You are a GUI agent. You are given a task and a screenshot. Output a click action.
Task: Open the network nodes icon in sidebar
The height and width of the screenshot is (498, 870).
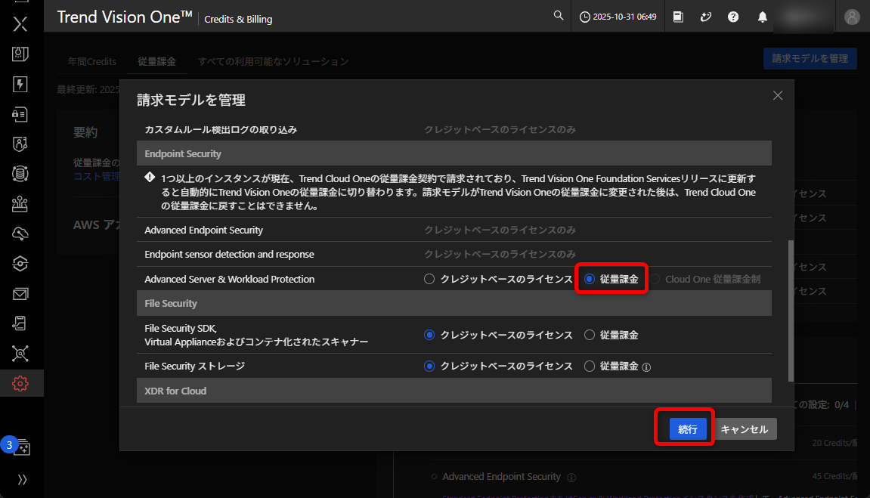[x=20, y=353]
